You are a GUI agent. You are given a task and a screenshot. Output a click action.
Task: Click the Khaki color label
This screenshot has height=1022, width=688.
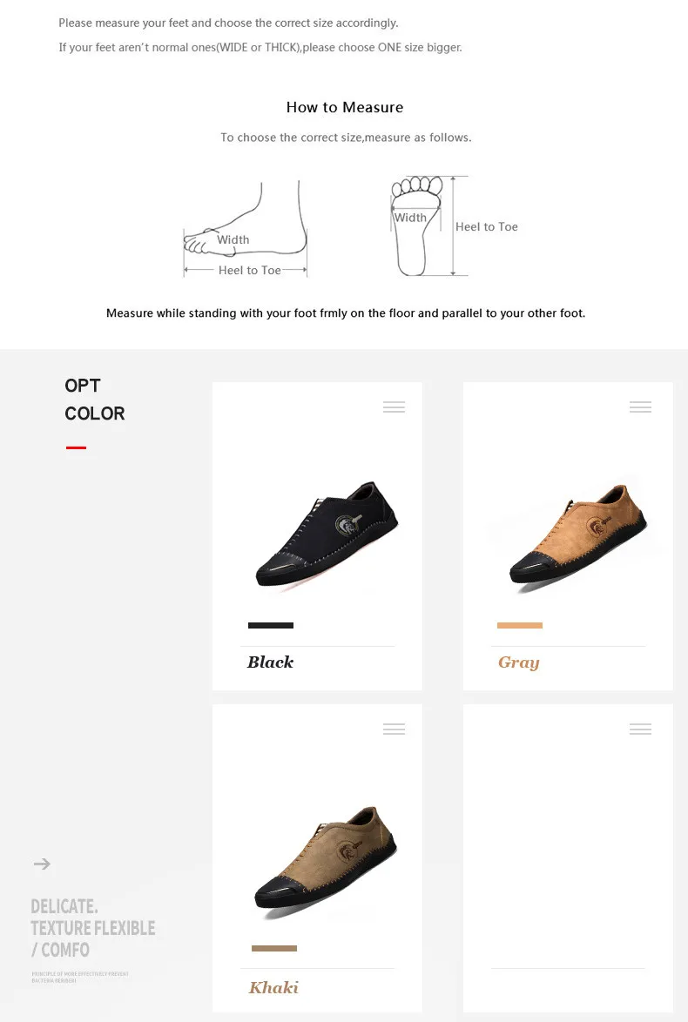274,987
